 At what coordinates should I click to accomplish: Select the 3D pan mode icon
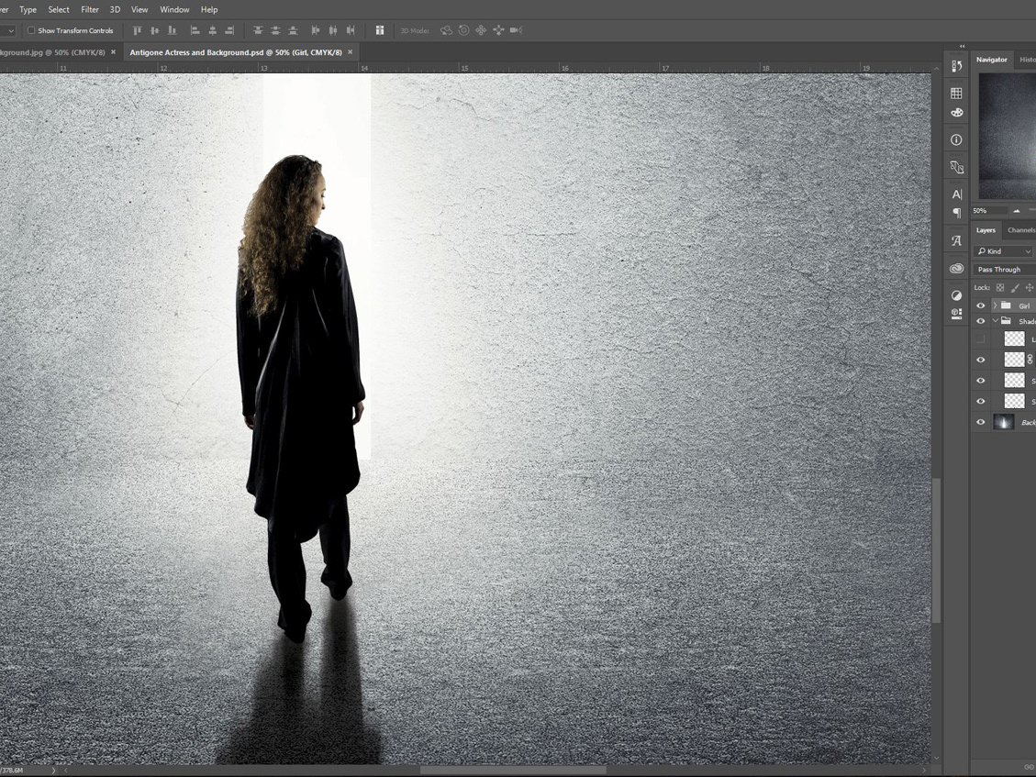(x=481, y=30)
